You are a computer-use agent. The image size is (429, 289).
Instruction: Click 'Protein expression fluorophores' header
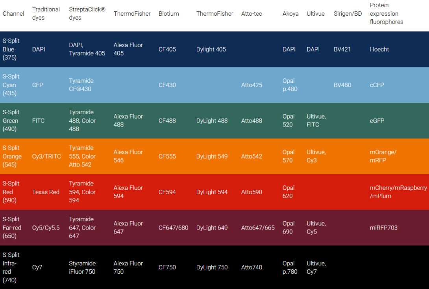(x=386, y=13)
